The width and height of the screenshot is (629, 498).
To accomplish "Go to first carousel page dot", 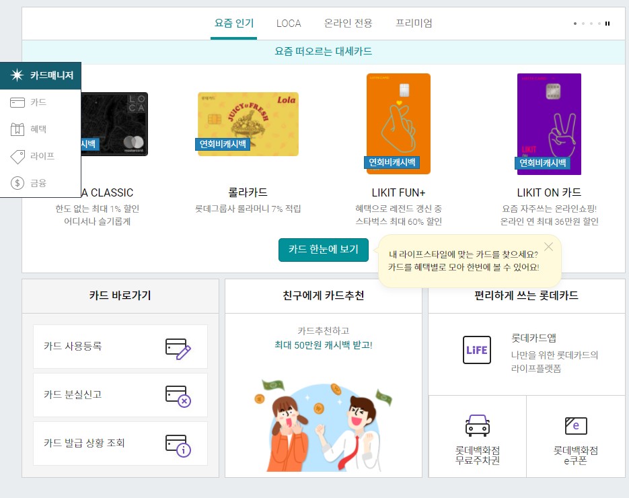I will [x=575, y=24].
